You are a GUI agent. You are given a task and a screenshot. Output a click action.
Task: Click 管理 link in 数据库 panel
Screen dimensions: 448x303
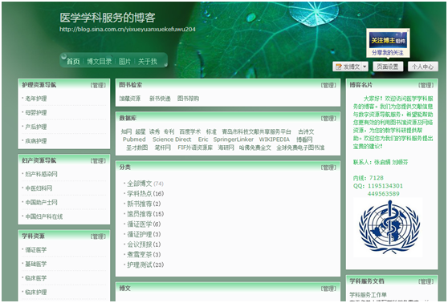pos(328,119)
